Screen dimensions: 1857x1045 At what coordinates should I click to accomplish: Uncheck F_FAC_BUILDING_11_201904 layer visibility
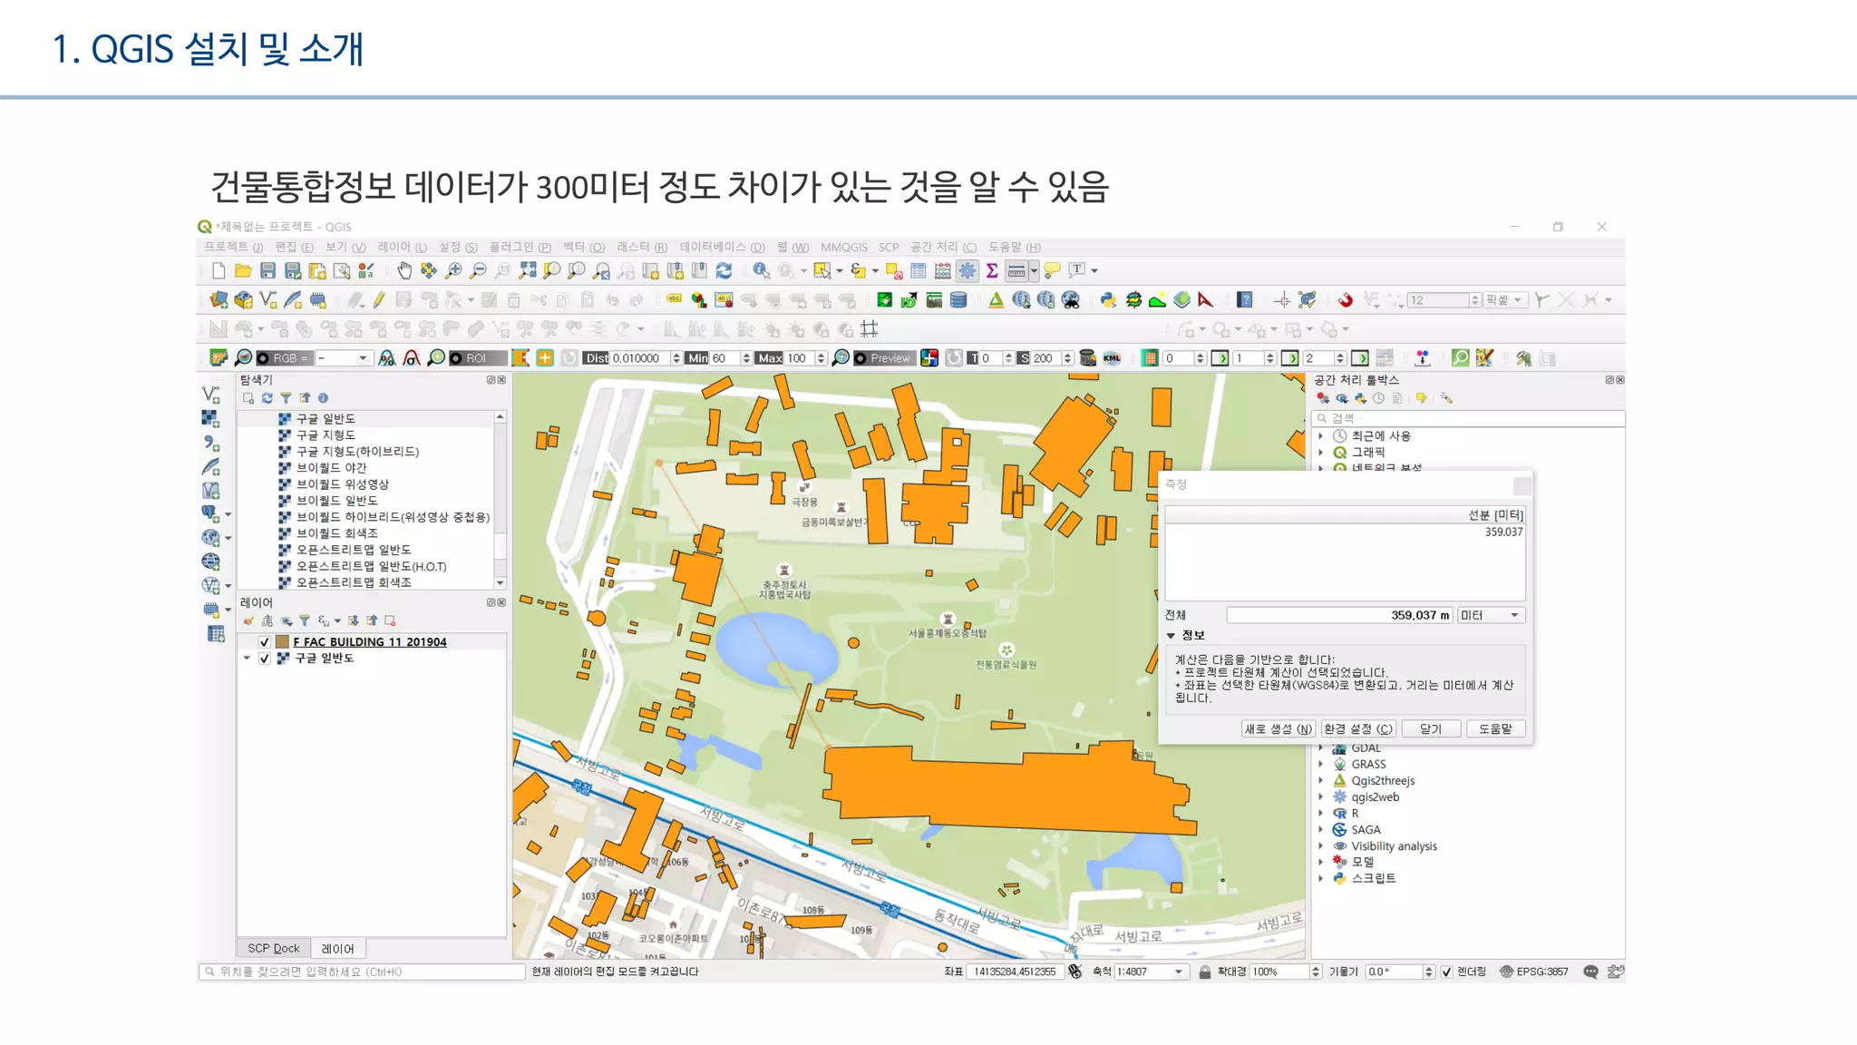[x=265, y=642]
